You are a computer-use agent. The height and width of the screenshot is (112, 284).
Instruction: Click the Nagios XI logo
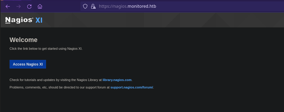(24, 20)
